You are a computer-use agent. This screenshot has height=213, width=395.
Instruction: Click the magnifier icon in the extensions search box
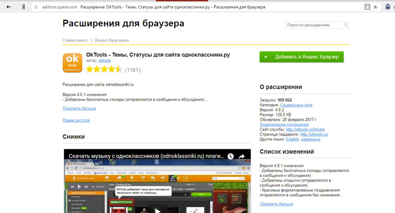tap(346, 25)
